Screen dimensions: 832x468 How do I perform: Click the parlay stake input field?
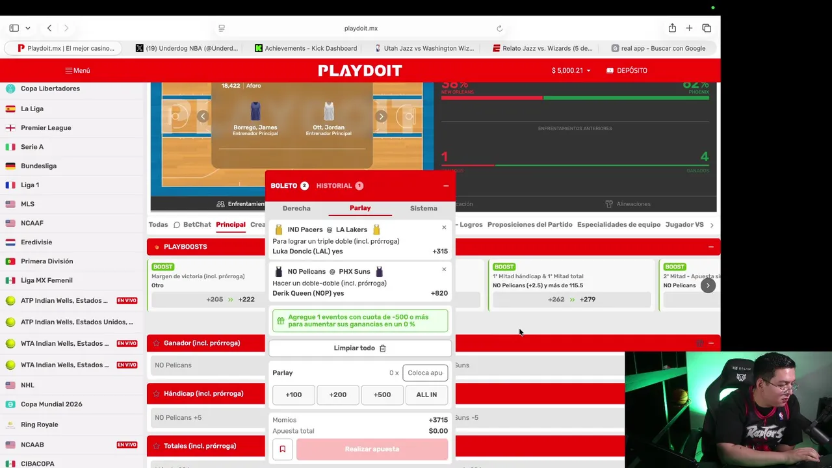425,372
